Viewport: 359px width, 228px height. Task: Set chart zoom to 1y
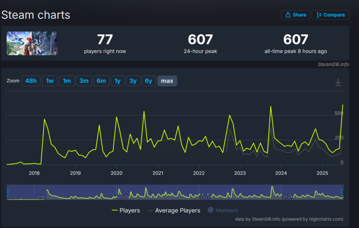click(118, 81)
